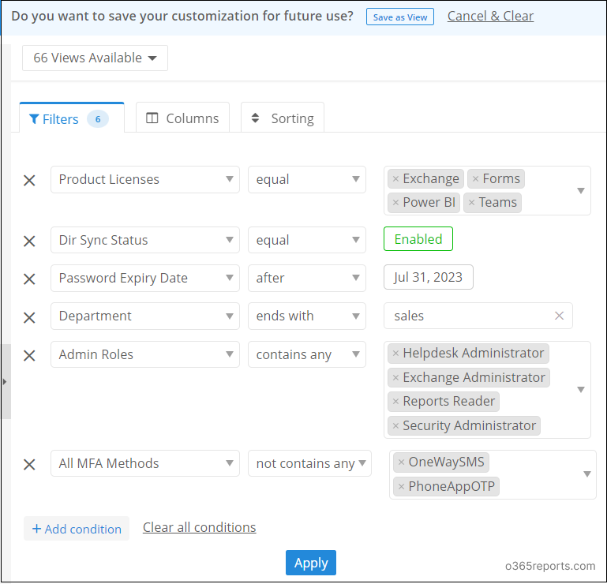
Task: Expand the left side panel arrow
Action: (x=6, y=382)
